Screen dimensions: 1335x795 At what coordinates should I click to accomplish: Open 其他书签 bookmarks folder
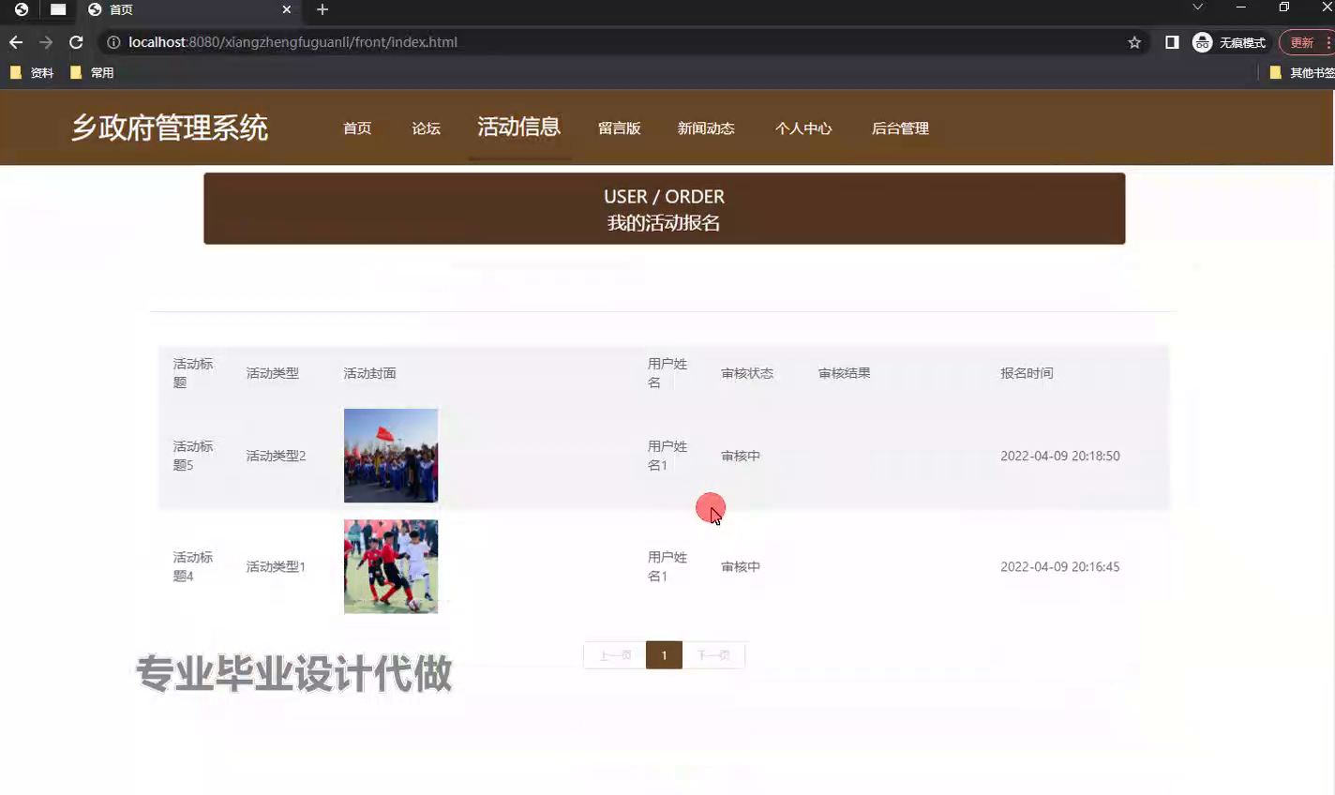pyautogui.click(x=1301, y=72)
